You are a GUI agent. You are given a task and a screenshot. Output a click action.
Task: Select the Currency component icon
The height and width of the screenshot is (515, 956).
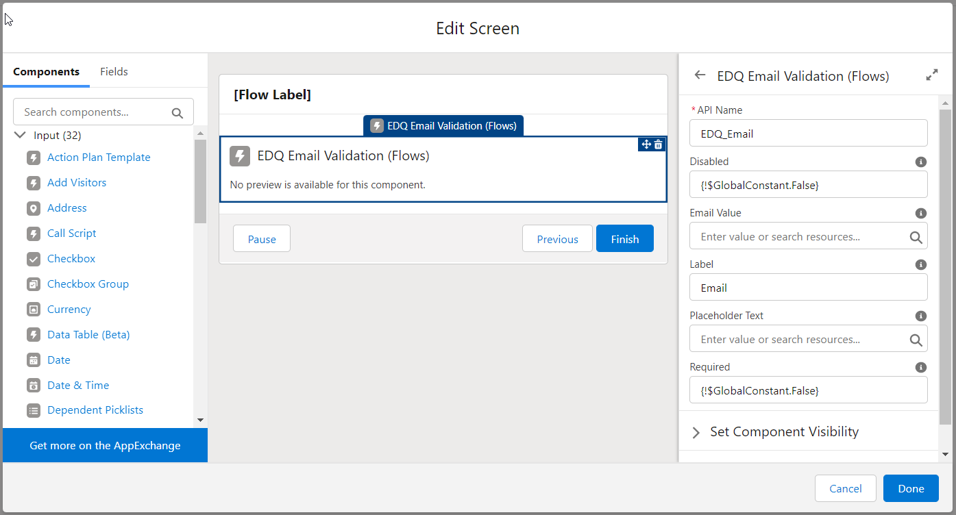coord(34,309)
